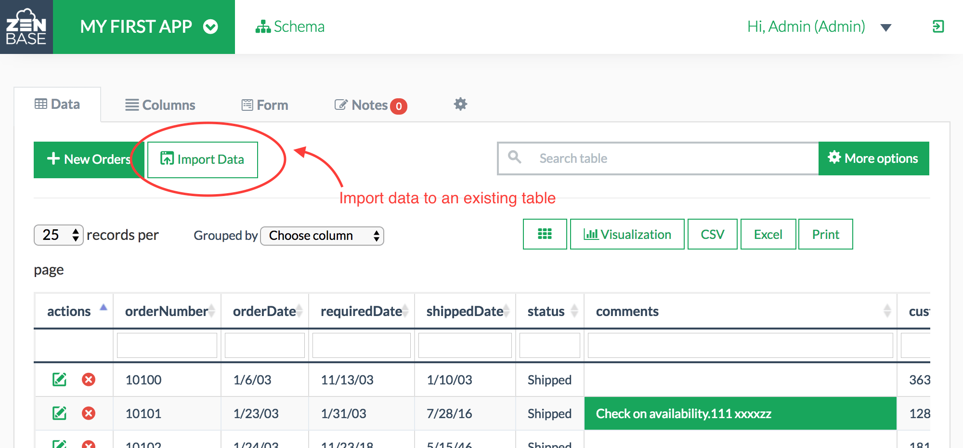Click the comments filter input

coord(741,345)
